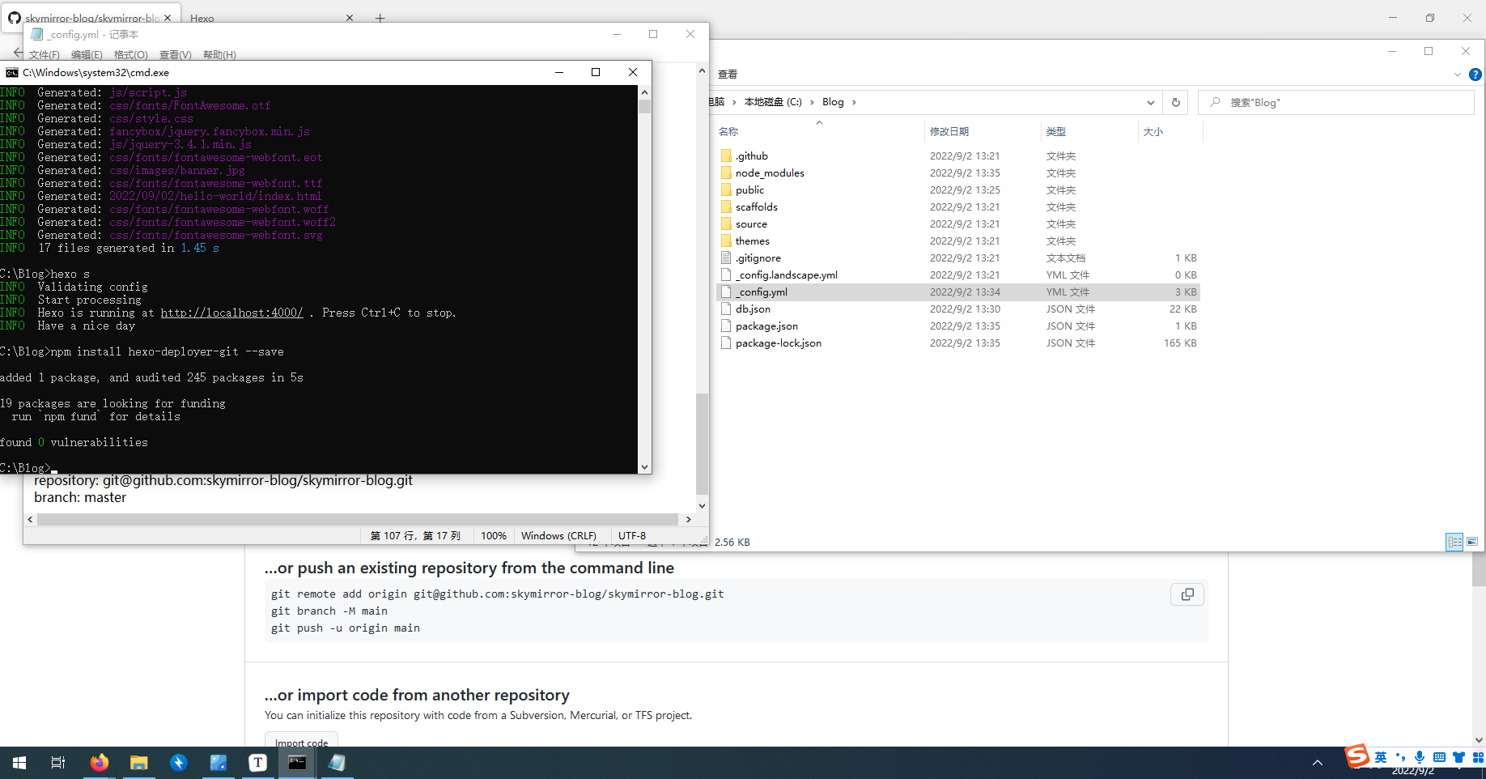Open the Notepad 文件(F) menu
1486x779 pixels.
point(45,55)
